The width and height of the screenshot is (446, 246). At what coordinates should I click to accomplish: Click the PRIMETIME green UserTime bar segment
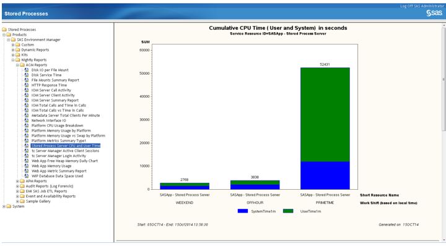pos(325,114)
